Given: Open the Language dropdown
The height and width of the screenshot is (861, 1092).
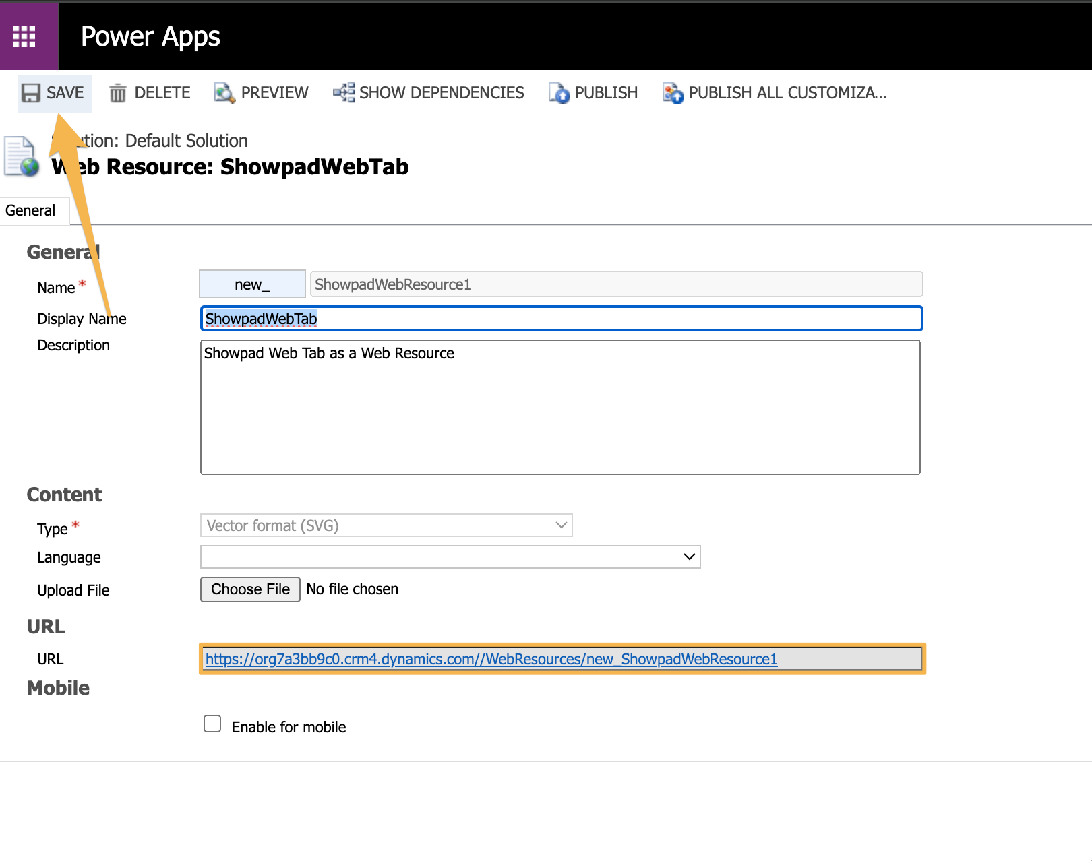Looking at the screenshot, I should click(450, 557).
